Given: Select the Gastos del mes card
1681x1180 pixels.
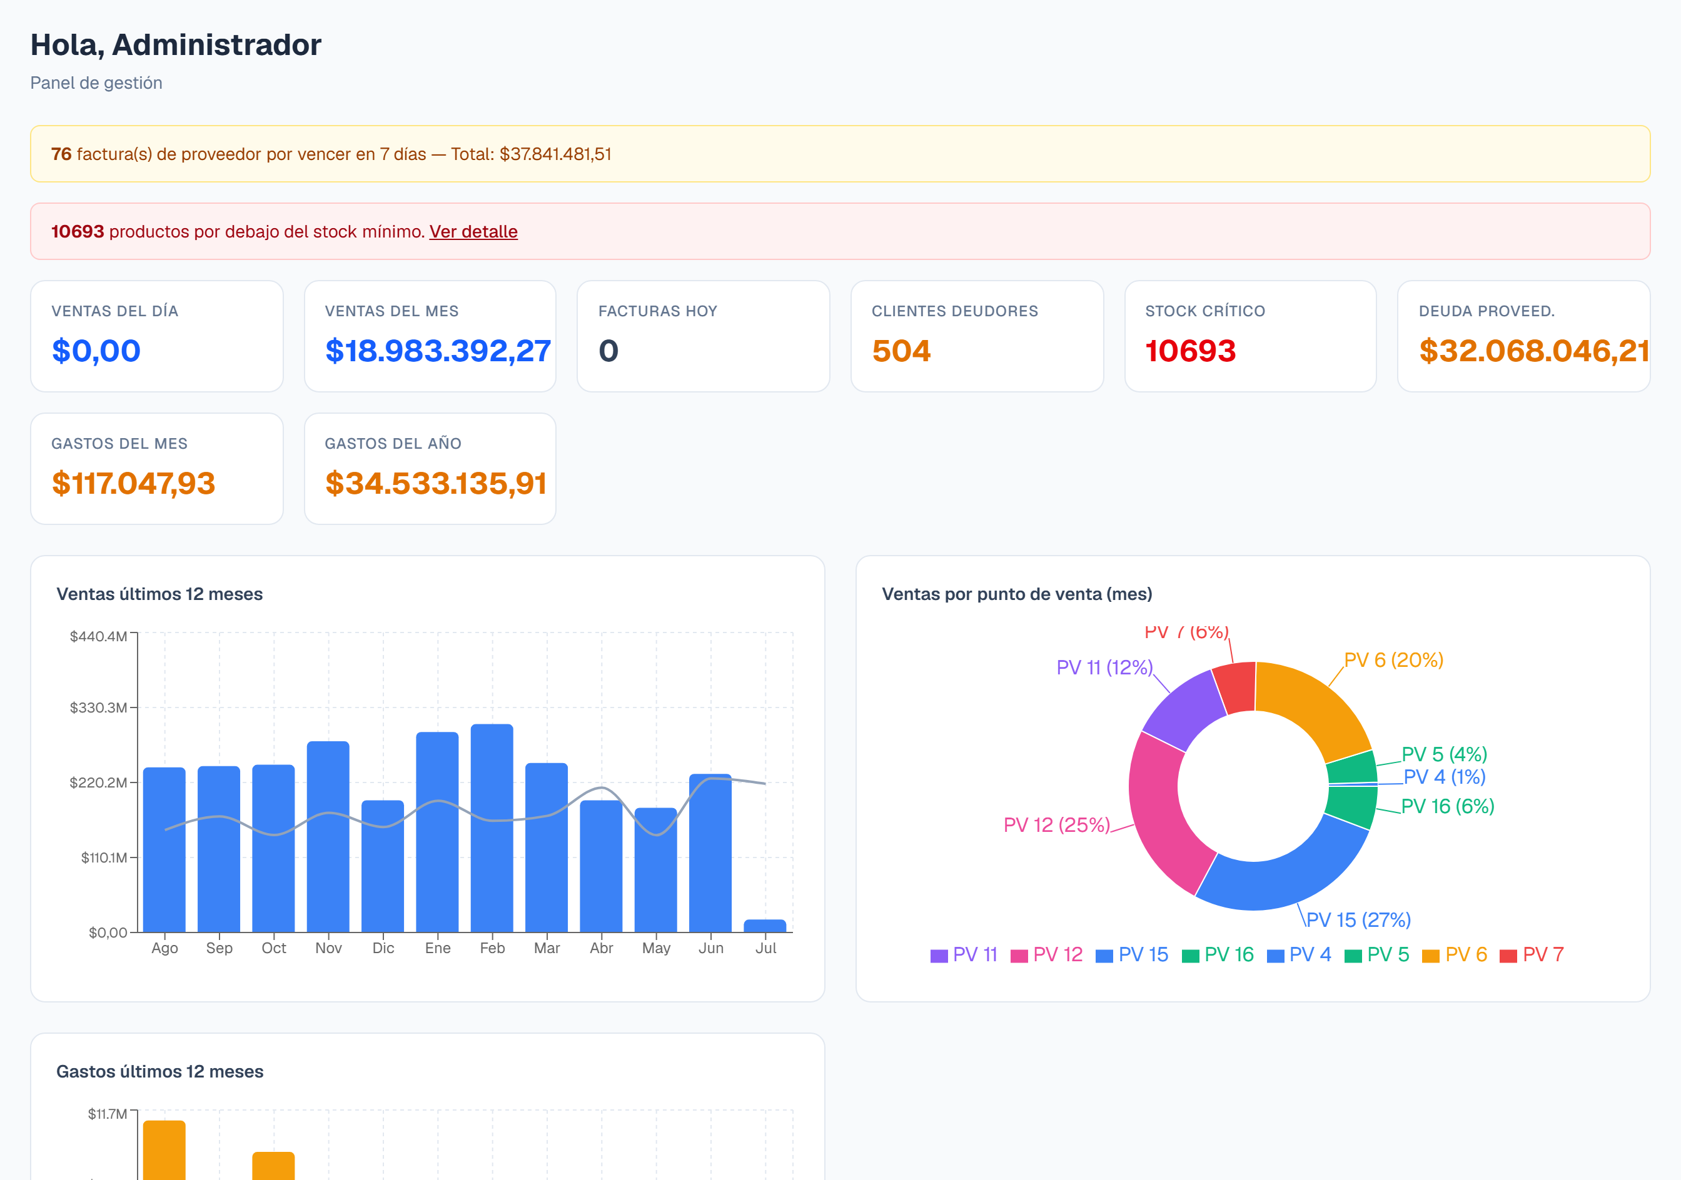Looking at the screenshot, I should click(x=157, y=469).
